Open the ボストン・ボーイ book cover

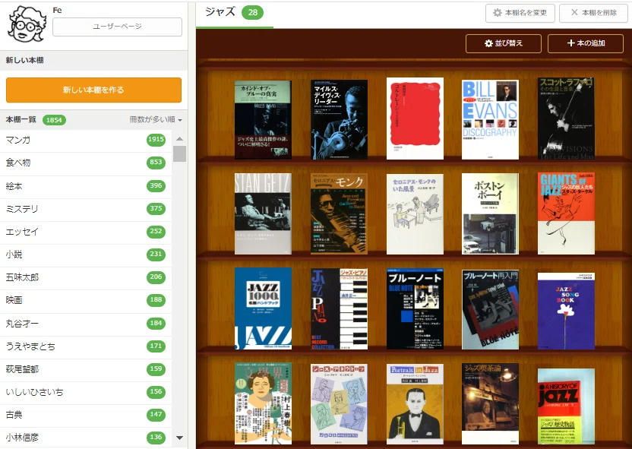490,214
